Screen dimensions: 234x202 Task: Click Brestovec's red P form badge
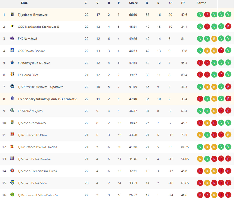click(207, 15)
